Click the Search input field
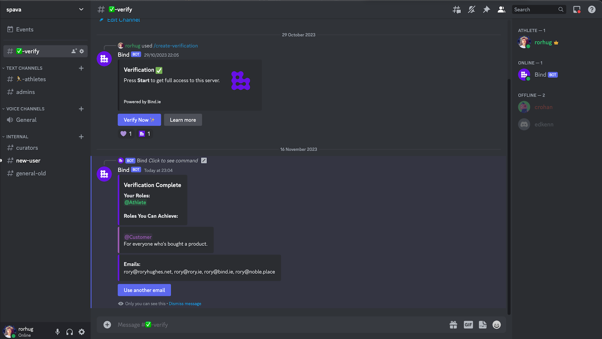This screenshot has width=602, height=339. (539, 9)
